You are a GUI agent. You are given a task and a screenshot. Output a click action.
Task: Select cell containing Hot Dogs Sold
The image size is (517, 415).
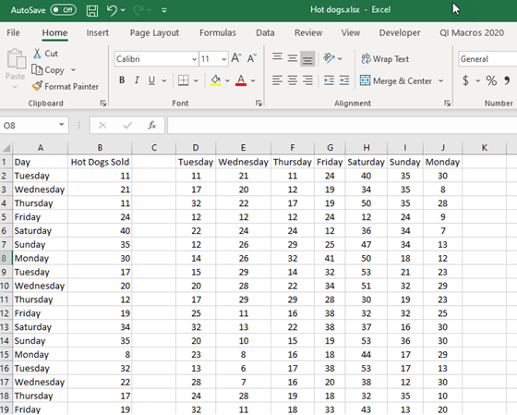click(100, 162)
